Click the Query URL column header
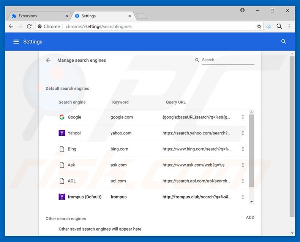Image resolution: width=300 pixels, height=242 pixels. (176, 102)
